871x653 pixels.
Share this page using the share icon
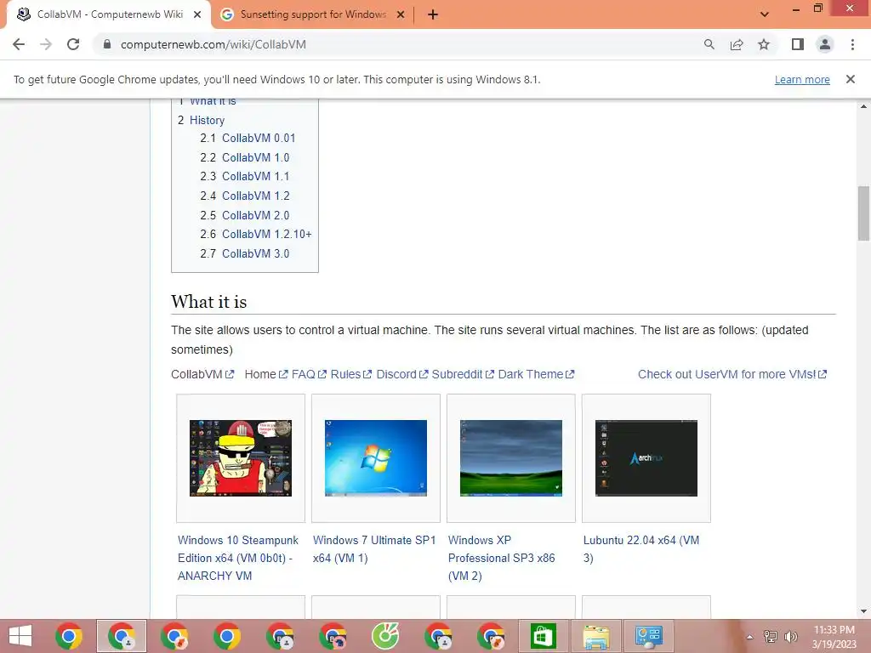coord(737,44)
